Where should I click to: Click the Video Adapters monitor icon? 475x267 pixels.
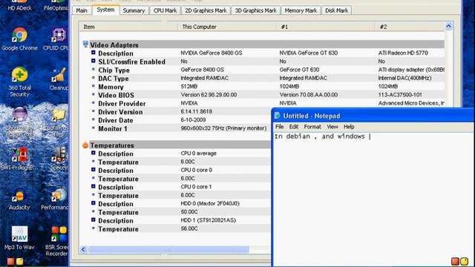85,44
